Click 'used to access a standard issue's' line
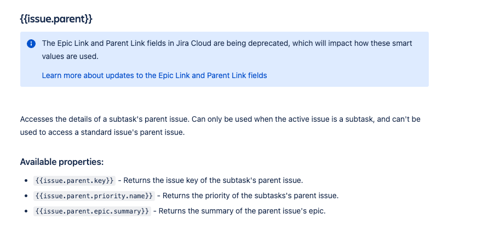The height and width of the screenshot is (231, 477). pos(102,133)
